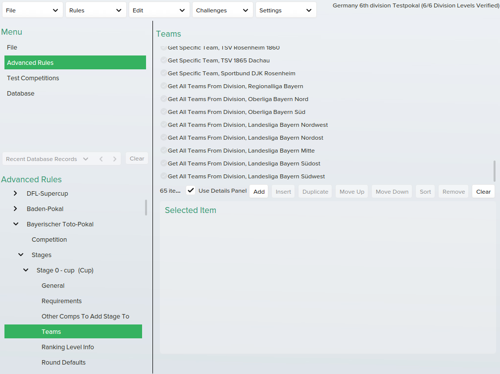Tick check icon for Landesliga Bayern Nordwest

click(163, 124)
